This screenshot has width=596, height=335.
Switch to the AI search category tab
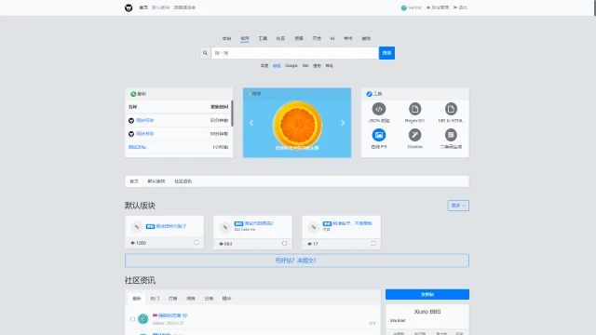(x=332, y=38)
